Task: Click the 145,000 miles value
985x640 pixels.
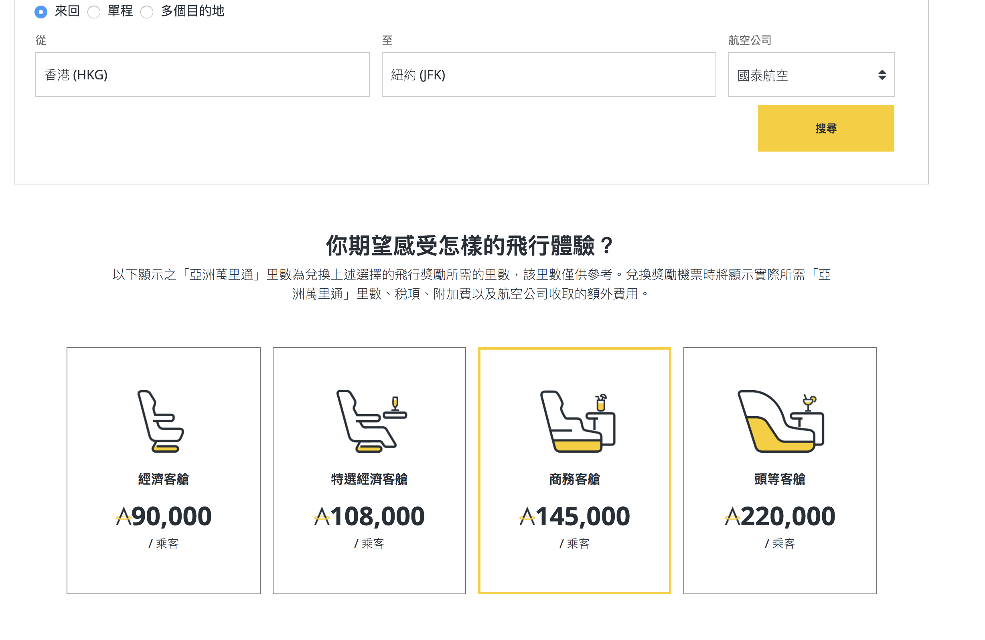Action: click(x=583, y=516)
